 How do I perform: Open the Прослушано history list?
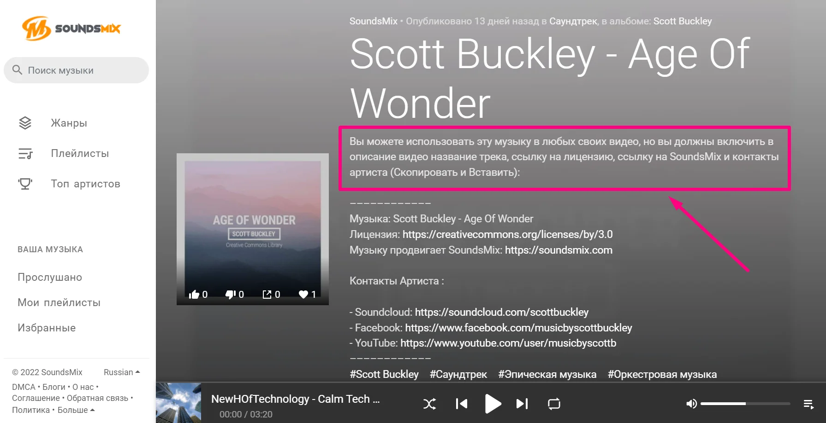click(50, 277)
